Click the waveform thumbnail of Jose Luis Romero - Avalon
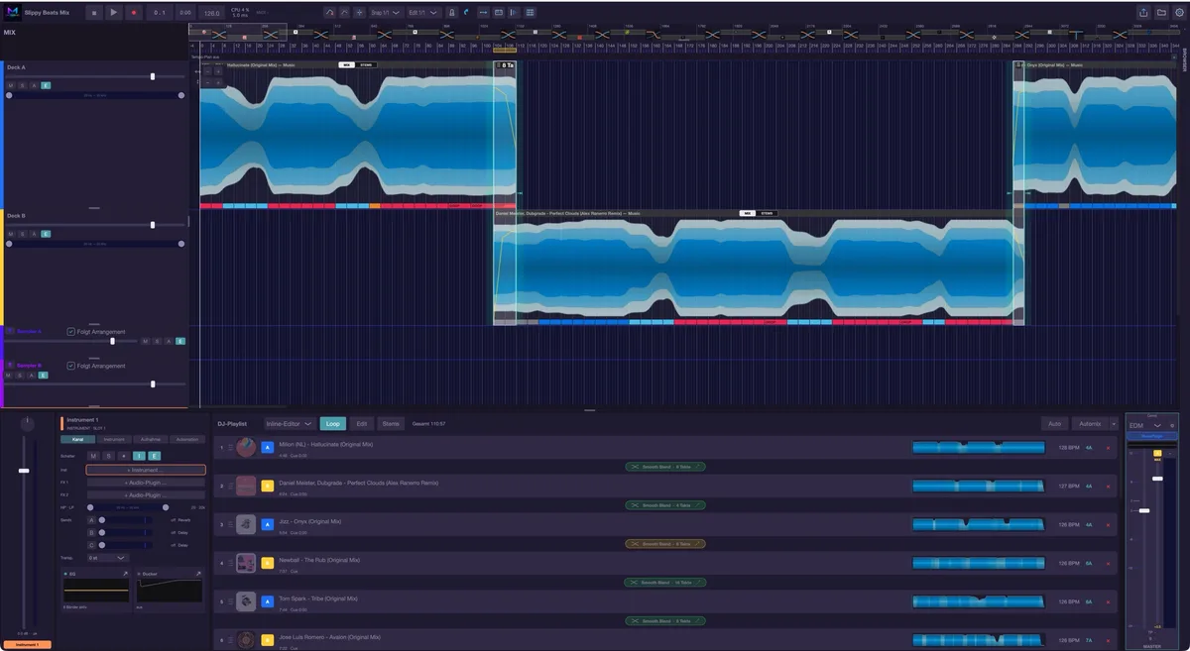This screenshot has height=651, width=1190. point(978,640)
